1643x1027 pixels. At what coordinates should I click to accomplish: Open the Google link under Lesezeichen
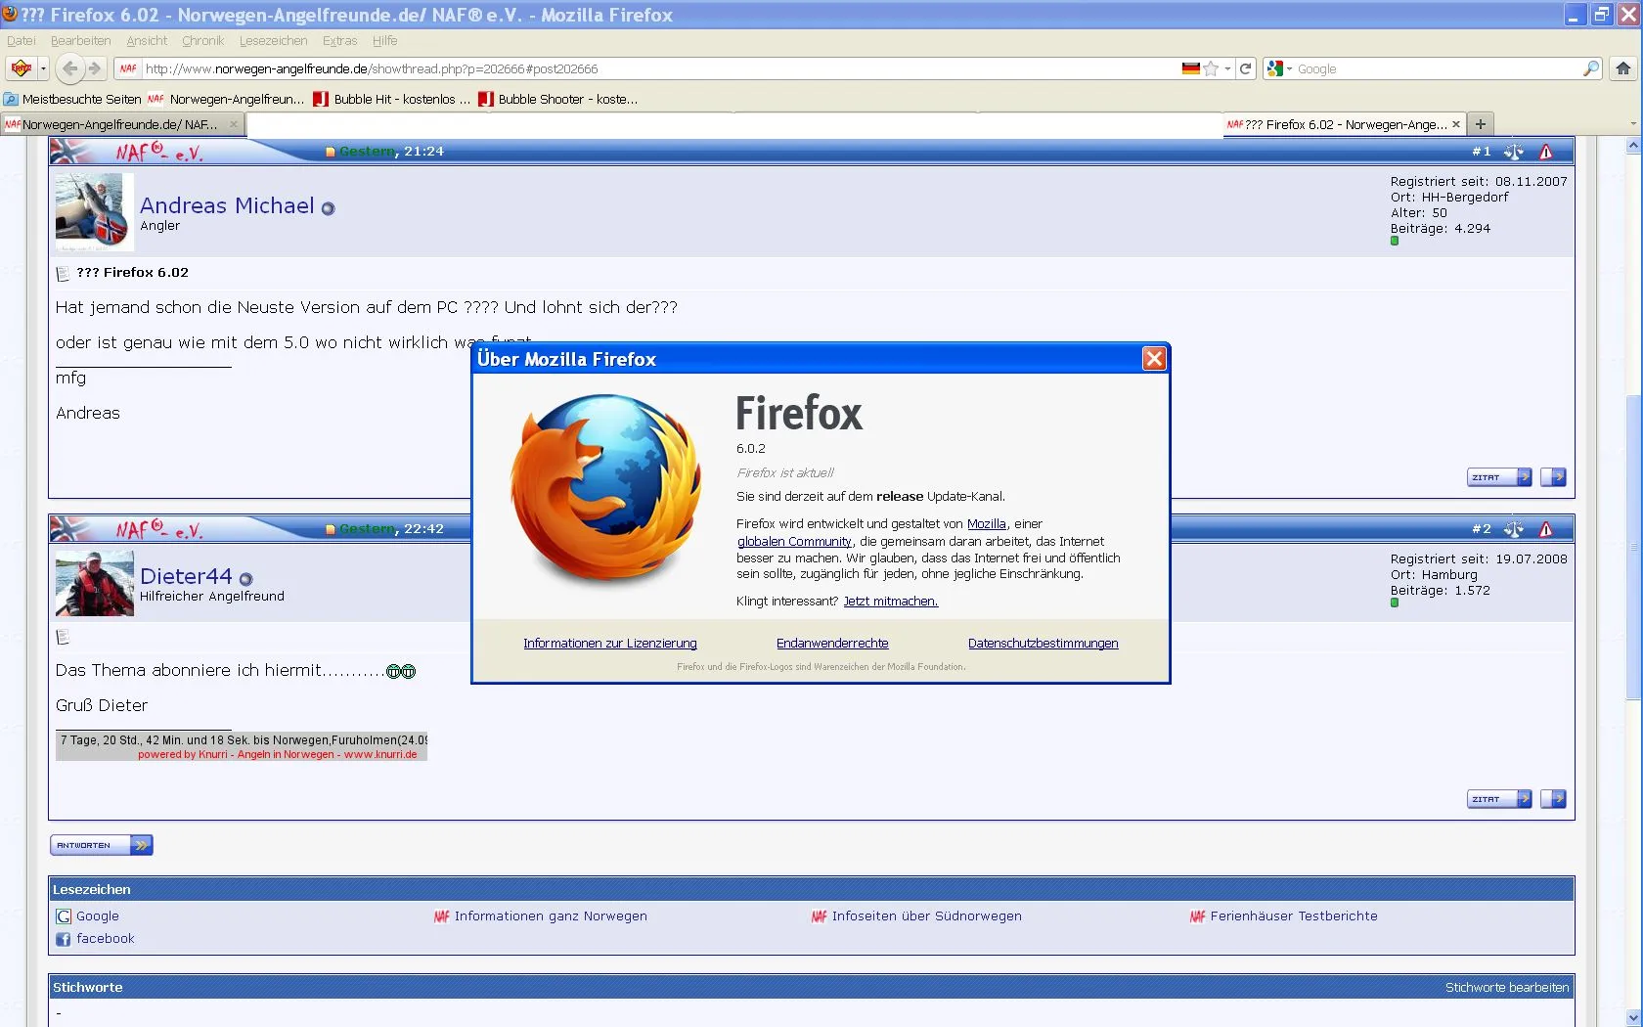click(98, 916)
